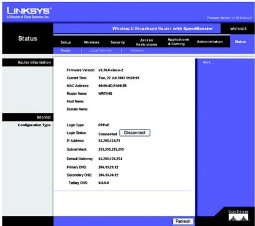Click the Host Name label
This screenshot has width=255, height=226.
click(75, 102)
